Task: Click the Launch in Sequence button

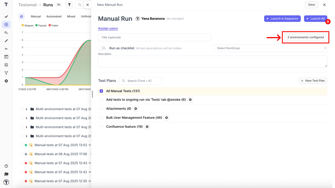Action: [282, 19]
